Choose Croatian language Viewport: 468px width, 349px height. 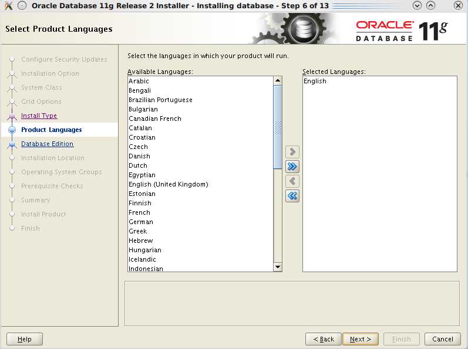200,137
